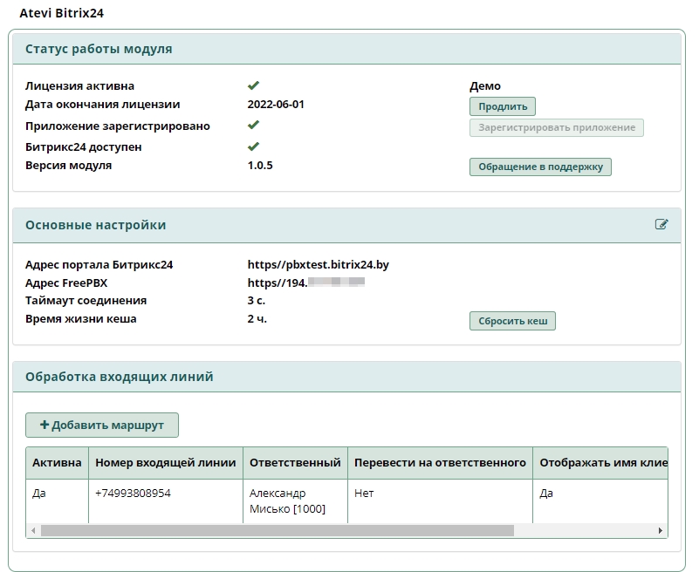Click the Зарегистрировать приложение button
The height and width of the screenshot is (572, 699).
coord(556,128)
